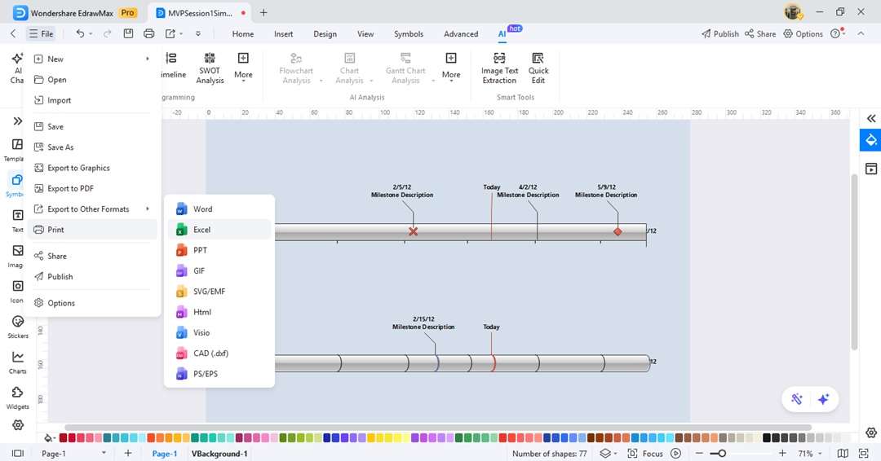Select Visio export format
This screenshot has width=881, height=461.
pos(219,332)
